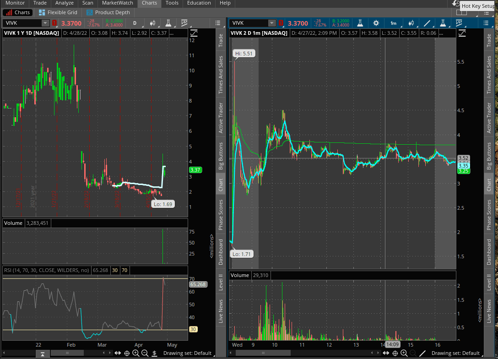Click the Hot Key Setup button
The width and height of the screenshot is (498, 359).
[x=478, y=6]
